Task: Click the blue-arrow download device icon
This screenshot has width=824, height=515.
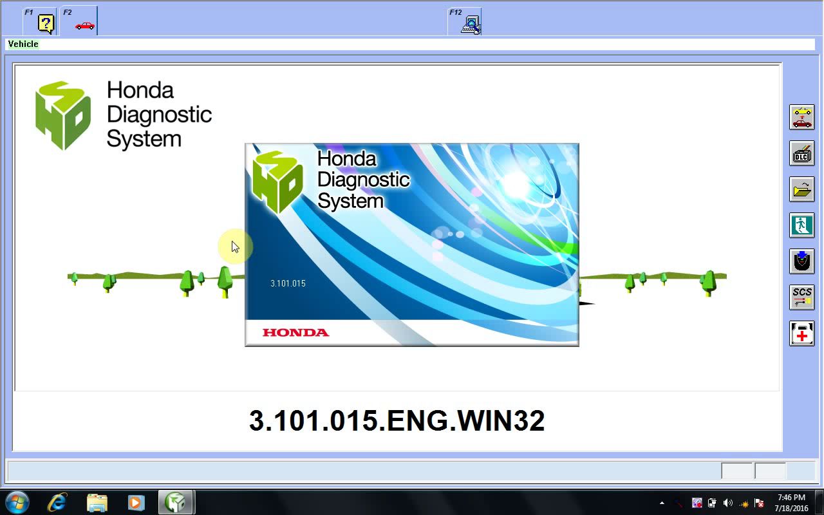Action: [802, 261]
